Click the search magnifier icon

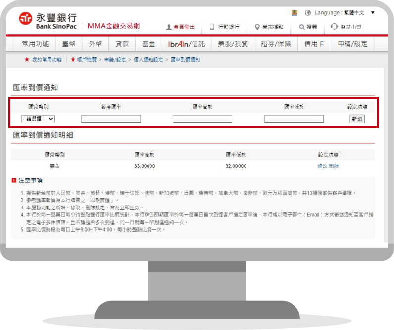click(302, 27)
